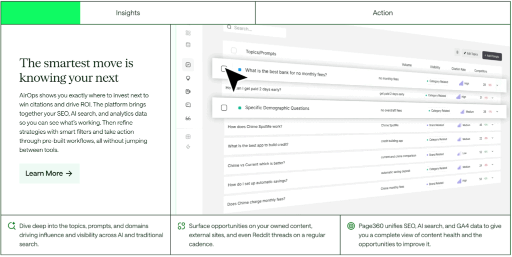Click the lightbulb icon in sidebar
The width and height of the screenshot is (512, 257).
[188, 78]
